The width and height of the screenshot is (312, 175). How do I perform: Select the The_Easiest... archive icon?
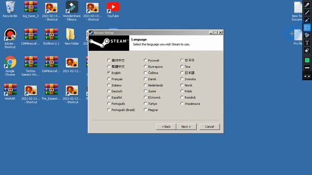[51, 92]
